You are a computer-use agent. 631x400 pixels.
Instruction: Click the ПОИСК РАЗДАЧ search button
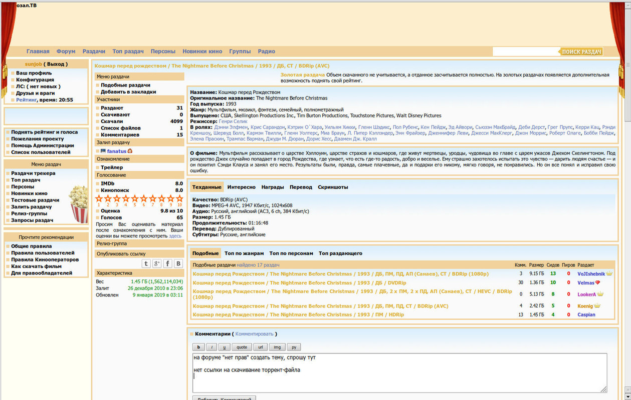click(x=581, y=51)
